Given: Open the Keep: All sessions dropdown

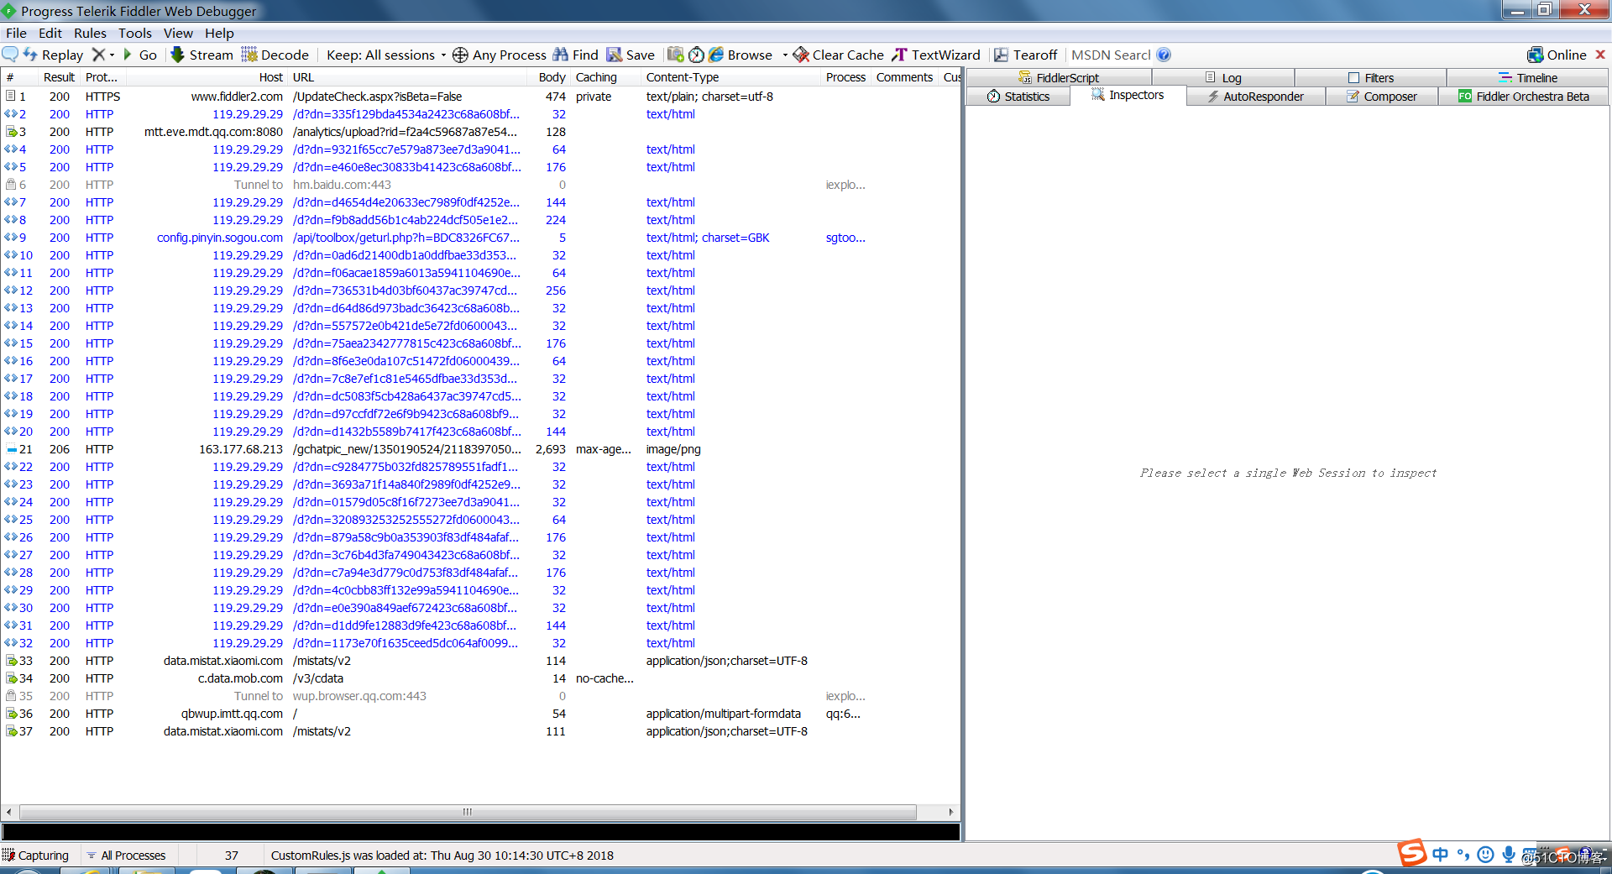Looking at the screenshot, I should (x=386, y=55).
